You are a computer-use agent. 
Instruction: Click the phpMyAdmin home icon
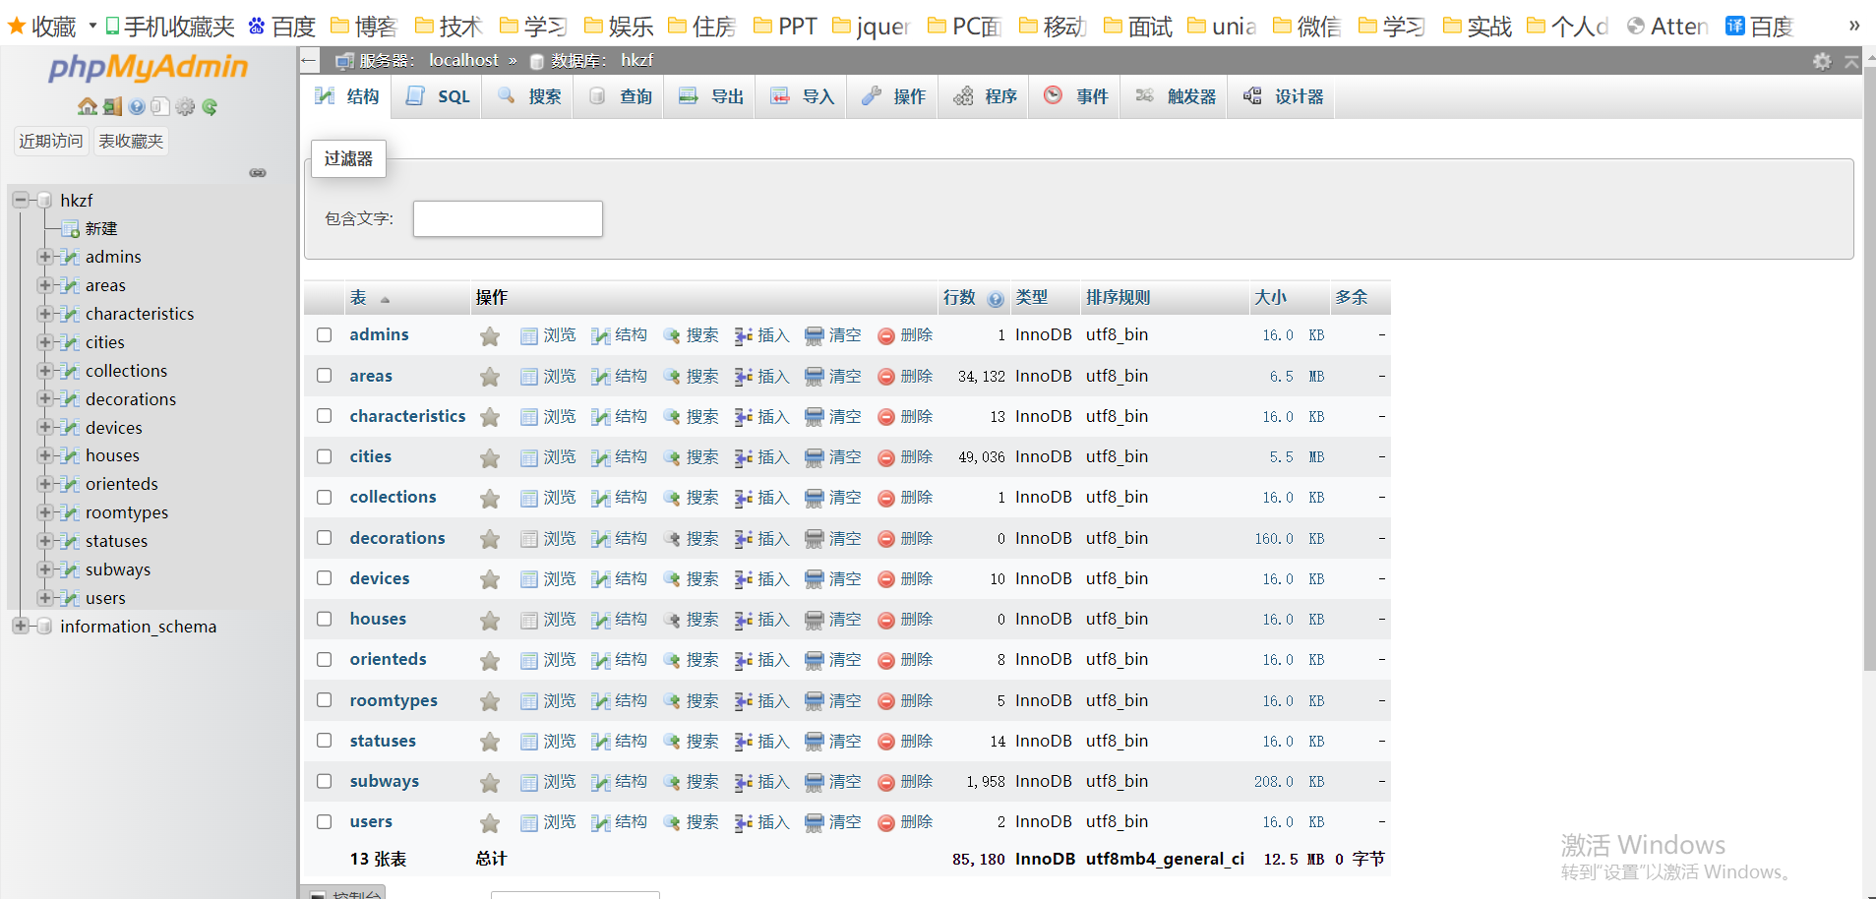click(88, 106)
